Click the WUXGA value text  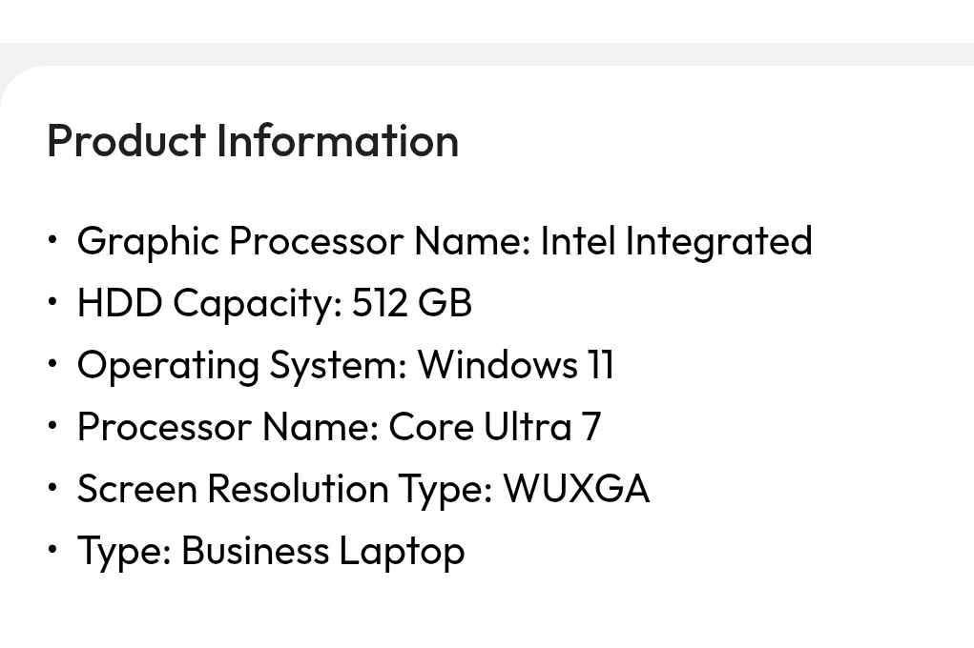coord(576,489)
